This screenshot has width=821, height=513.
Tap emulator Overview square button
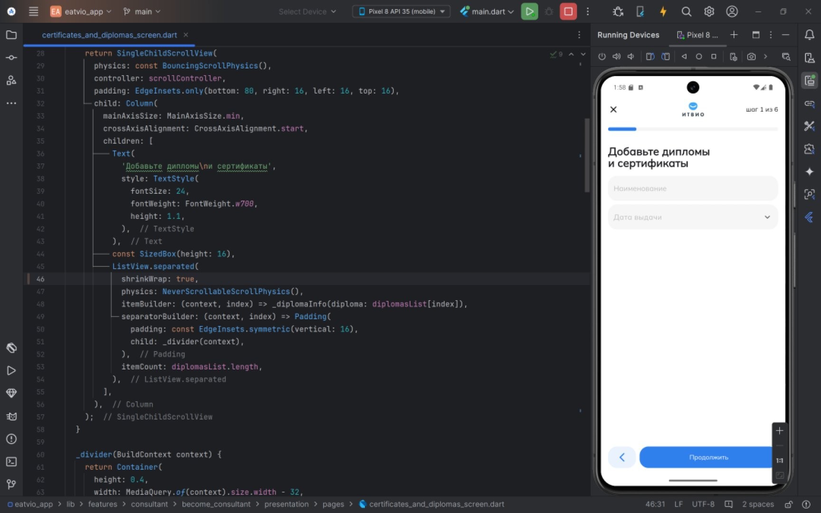tap(714, 57)
